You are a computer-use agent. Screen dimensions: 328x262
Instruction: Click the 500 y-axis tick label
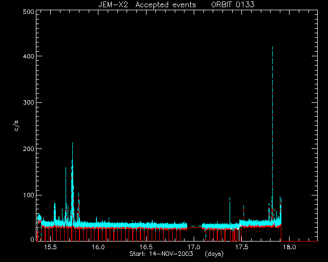(x=28, y=11)
